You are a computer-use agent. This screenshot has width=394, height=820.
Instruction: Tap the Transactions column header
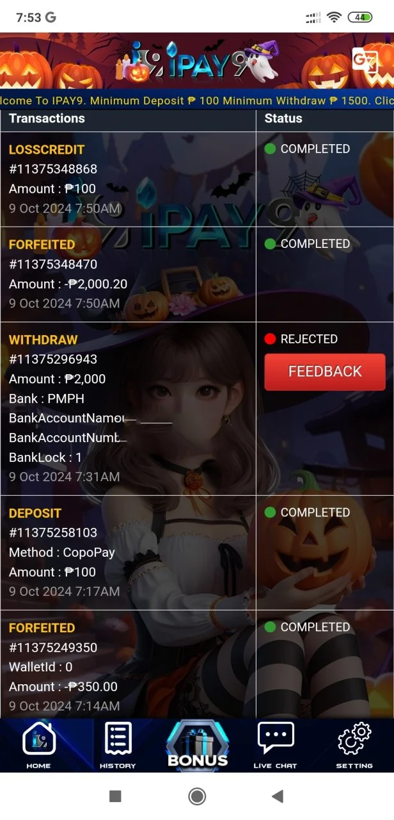coord(47,118)
